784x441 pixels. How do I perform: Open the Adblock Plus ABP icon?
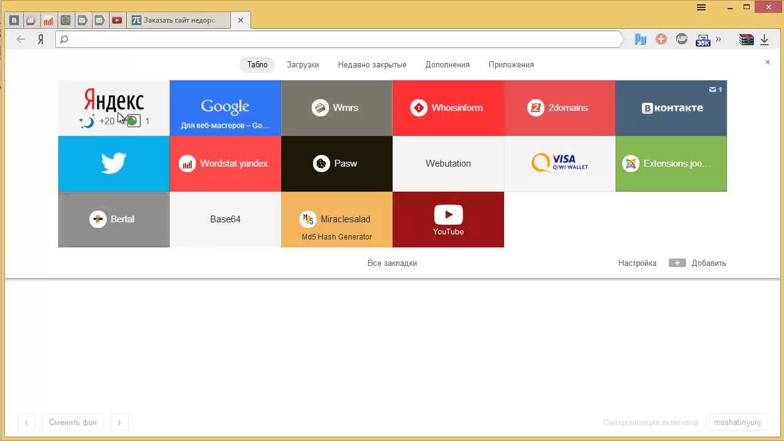[x=682, y=39]
